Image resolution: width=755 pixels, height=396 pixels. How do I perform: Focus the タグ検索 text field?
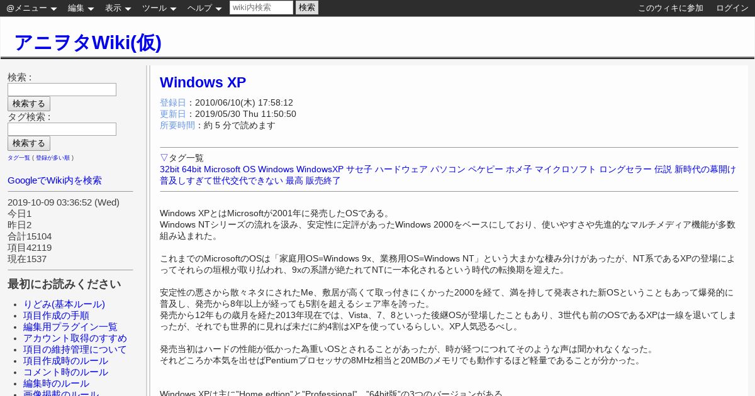pos(62,129)
